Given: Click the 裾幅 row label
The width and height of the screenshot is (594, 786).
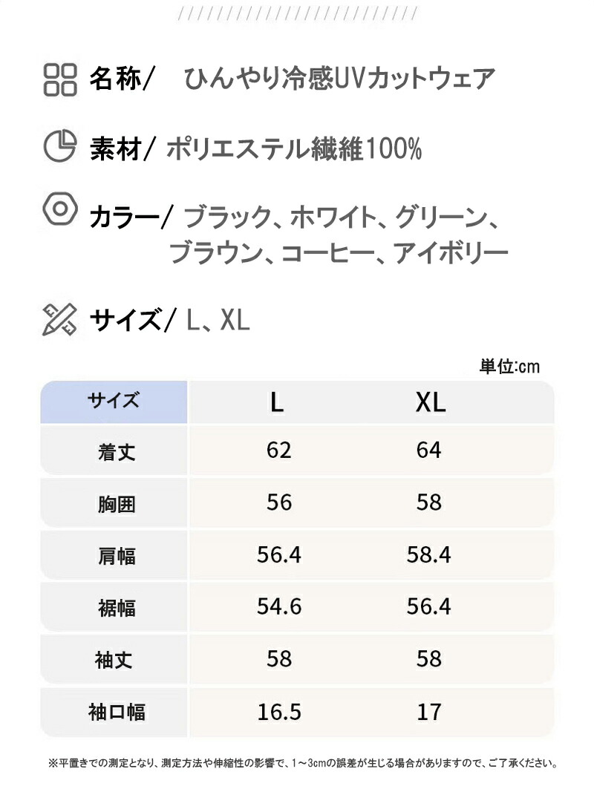Looking at the screenshot, I should coord(115,608).
